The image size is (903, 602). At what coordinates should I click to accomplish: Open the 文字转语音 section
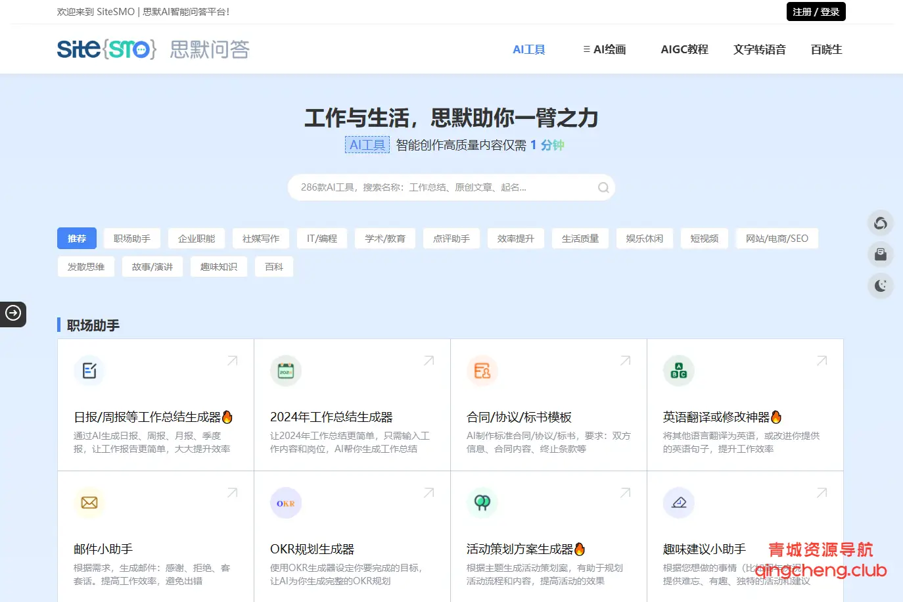pyautogui.click(x=759, y=49)
